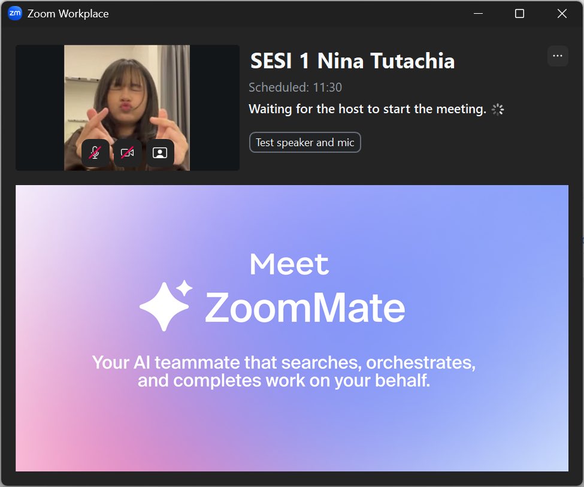Click the Meet ZoomMate banner

(292, 328)
